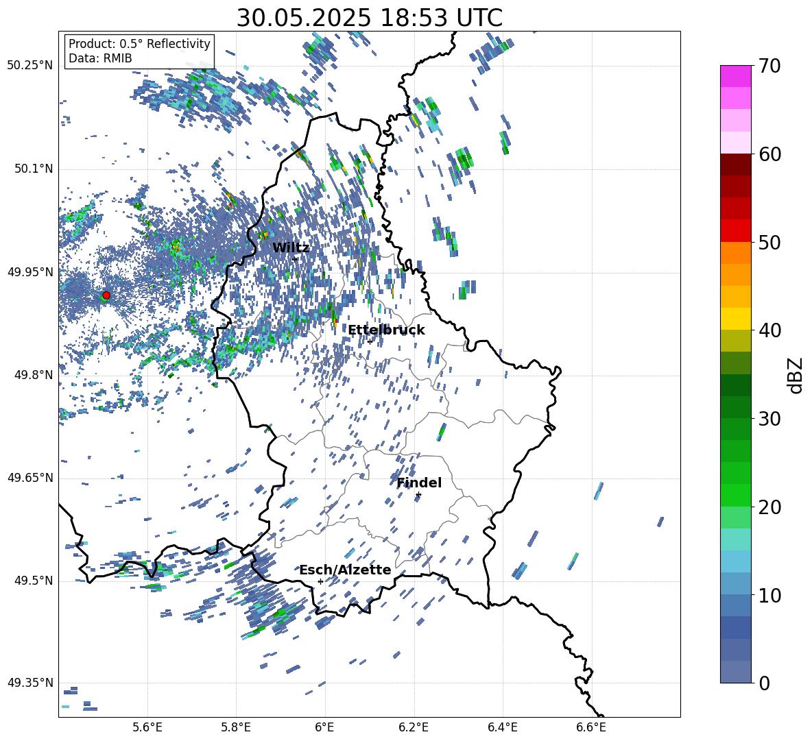The image size is (812, 741).
Task: Click the colorbar's 40 tick label
Action: coord(770,330)
